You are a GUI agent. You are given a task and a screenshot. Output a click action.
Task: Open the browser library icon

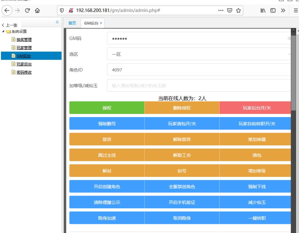point(263,10)
